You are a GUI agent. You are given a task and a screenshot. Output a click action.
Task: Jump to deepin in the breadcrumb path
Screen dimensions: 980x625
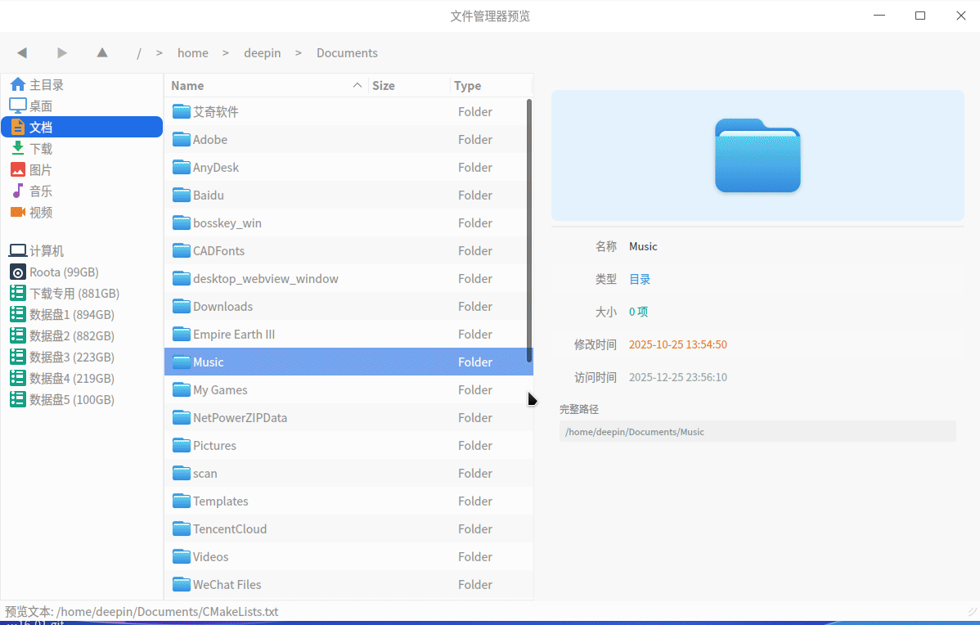pyautogui.click(x=262, y=53)
